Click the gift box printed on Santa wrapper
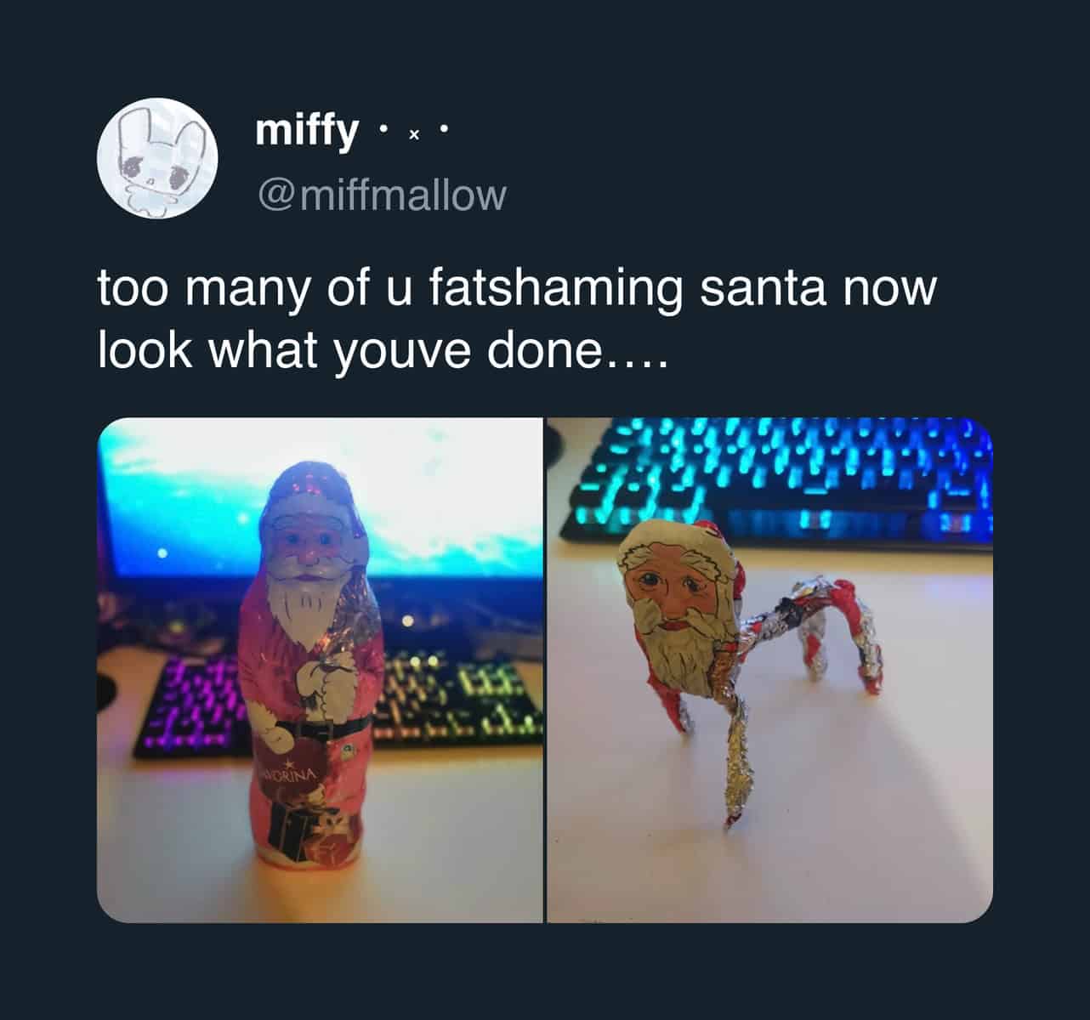Viewport: 1090px width, 1020px height. click(293, 829)
